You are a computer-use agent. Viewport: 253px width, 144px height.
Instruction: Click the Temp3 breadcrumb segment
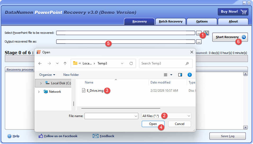[102, 63]
